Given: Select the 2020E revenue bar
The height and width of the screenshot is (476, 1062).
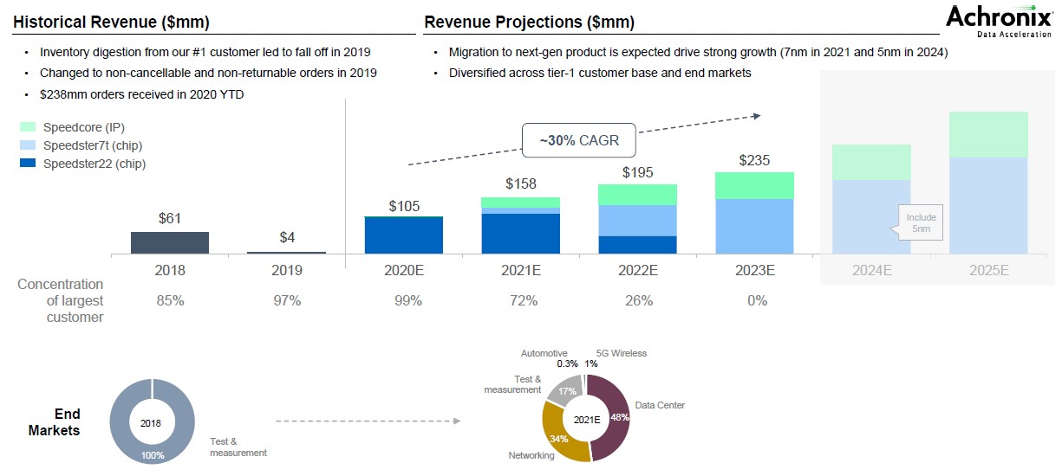Looking at the screenshot, I should click(x=404, y=235).
